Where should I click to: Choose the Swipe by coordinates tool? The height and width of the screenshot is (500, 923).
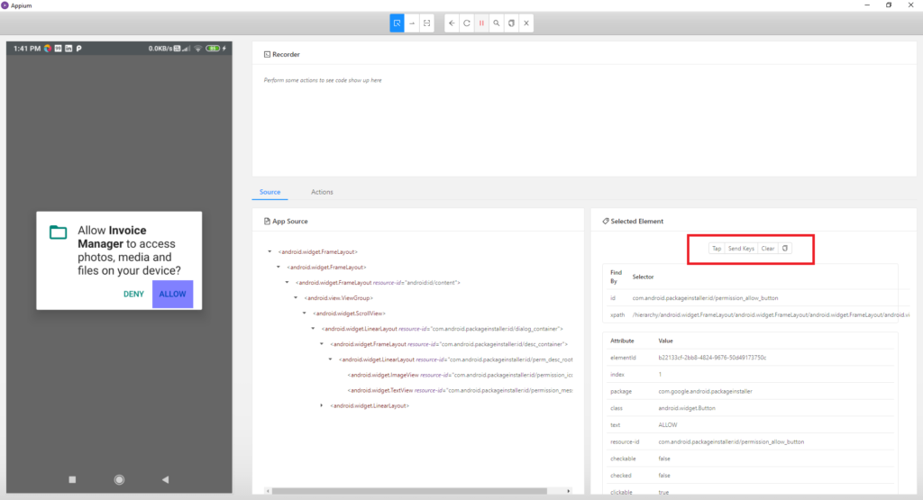[412, 23]
